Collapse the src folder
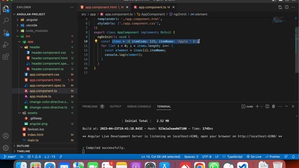The image size is (299, 168). click(x=45, y=36)
